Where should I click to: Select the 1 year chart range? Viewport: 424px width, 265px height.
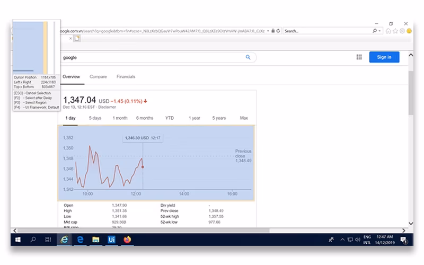[194, 118]
